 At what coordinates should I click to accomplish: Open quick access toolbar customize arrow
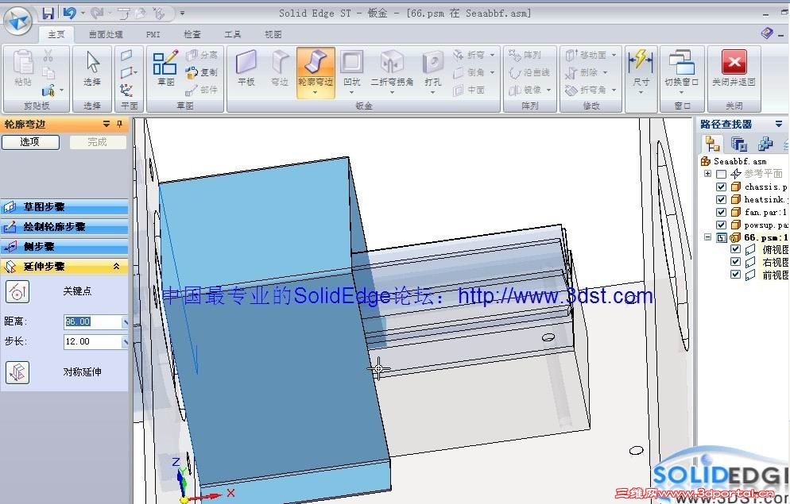(182, 13)
